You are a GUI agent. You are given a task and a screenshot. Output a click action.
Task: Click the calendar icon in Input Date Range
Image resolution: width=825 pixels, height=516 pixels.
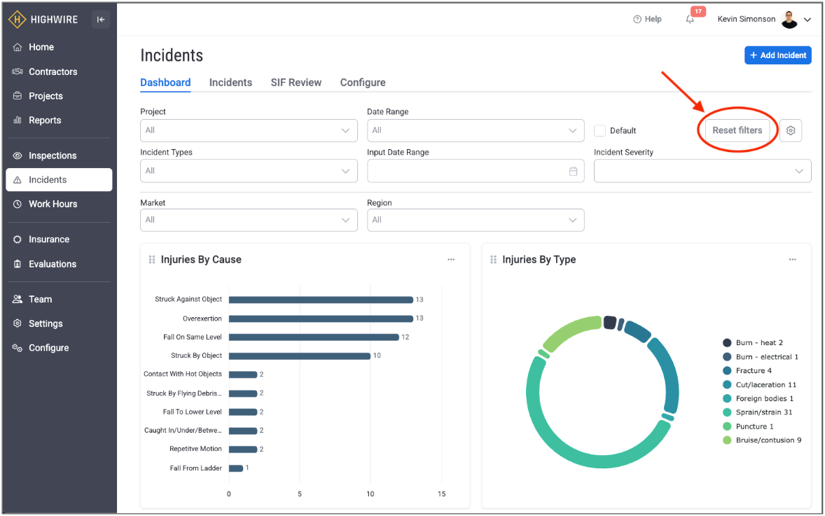pos(573,171)
